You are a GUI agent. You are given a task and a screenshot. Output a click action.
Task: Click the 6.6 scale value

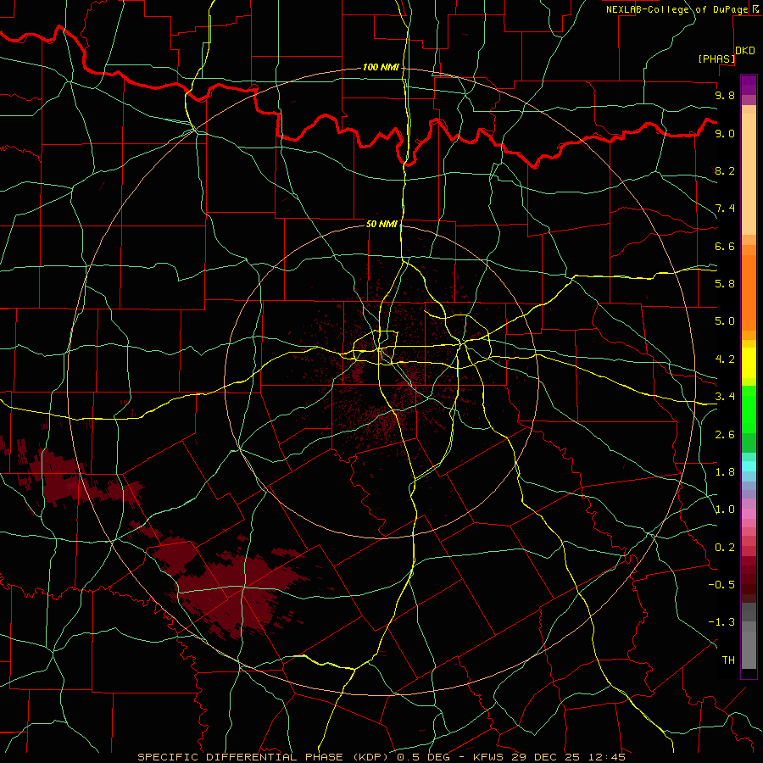coord(725,246)
